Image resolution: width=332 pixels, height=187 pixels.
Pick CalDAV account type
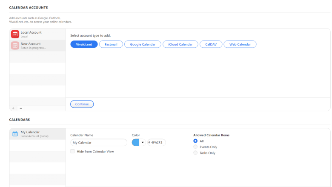tap(211, 44)
